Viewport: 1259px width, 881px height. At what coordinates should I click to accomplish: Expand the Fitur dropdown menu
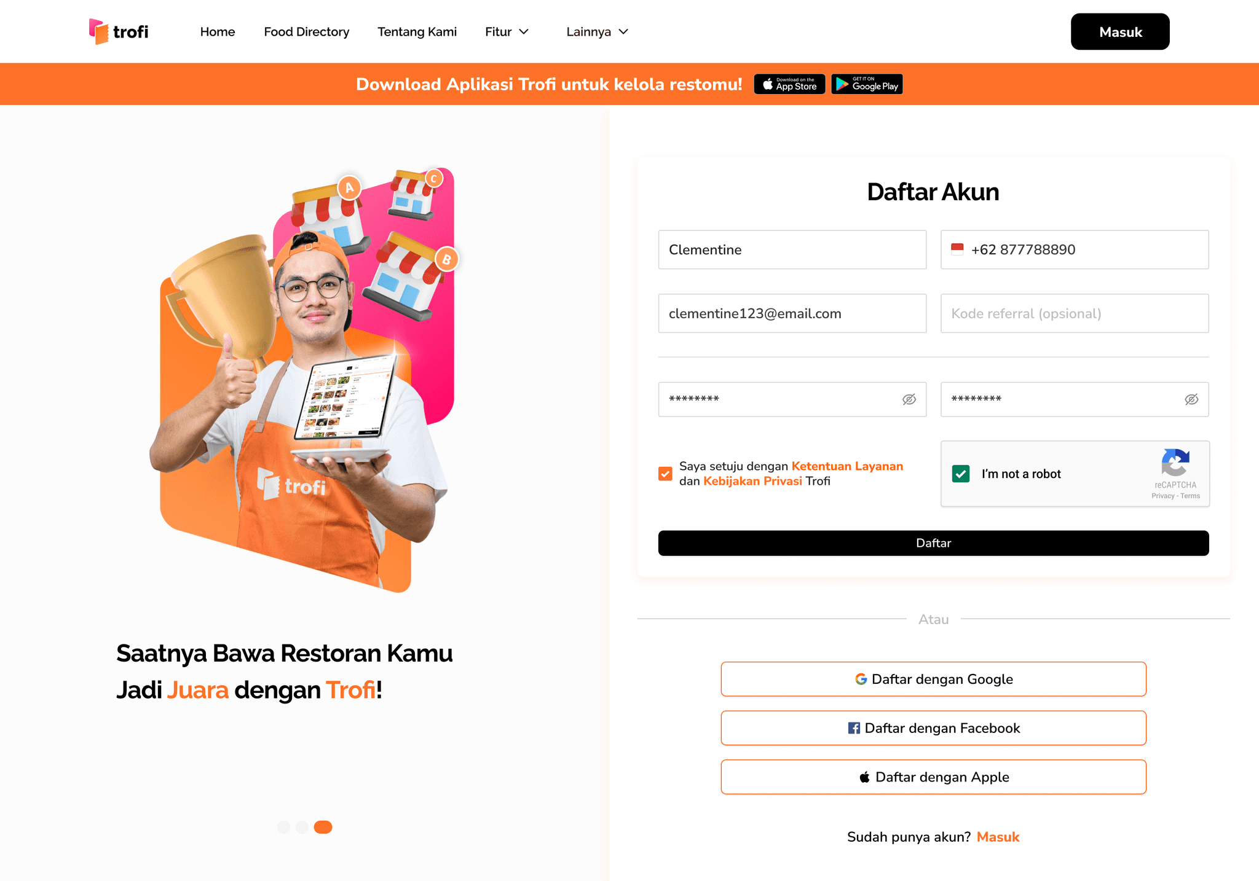click(507, 32)
